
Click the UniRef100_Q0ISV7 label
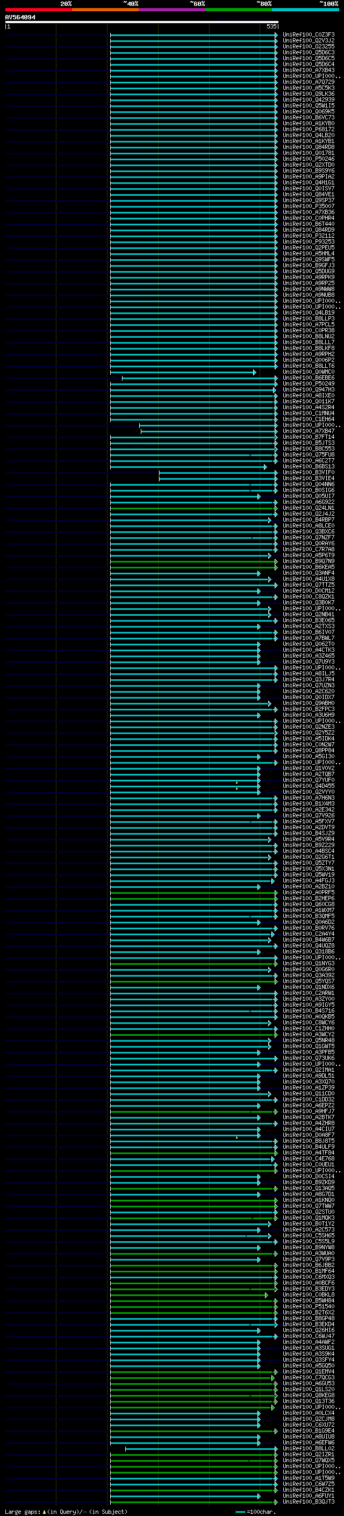(309, 188)
